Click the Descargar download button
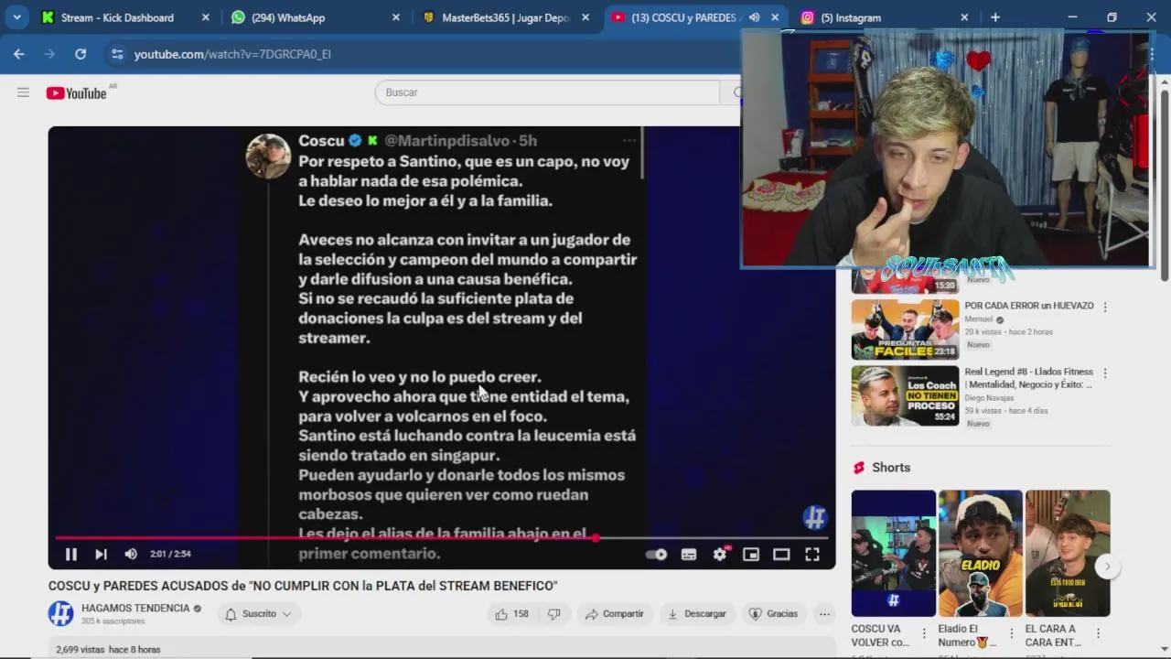Screen dimensions: 1171x659 pos(697,614)
